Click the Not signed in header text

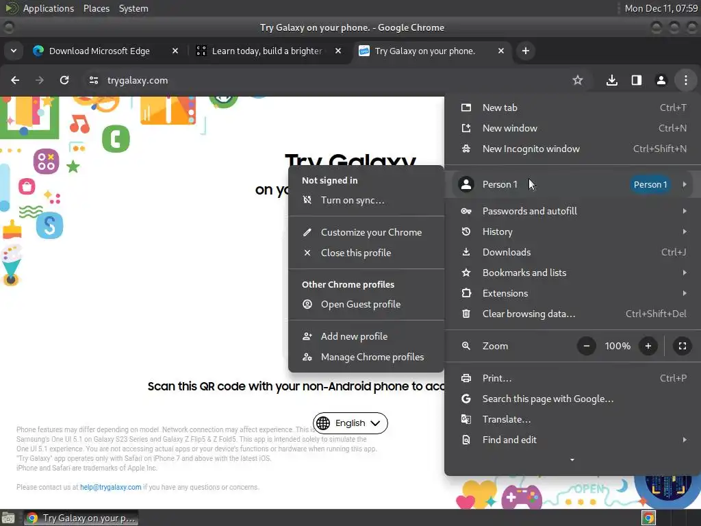pos(329,181)
